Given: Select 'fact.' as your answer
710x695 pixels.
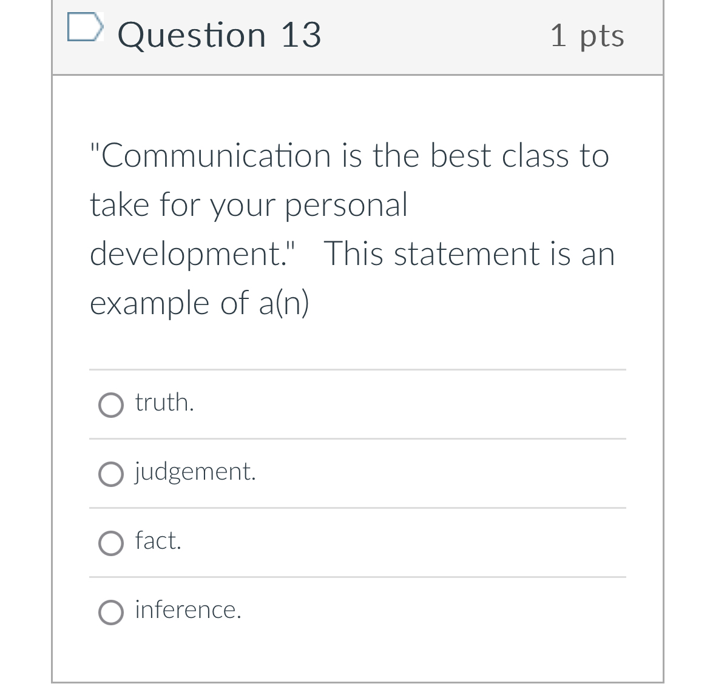Looking at the screenshot, I should click(x=110, y=543).
